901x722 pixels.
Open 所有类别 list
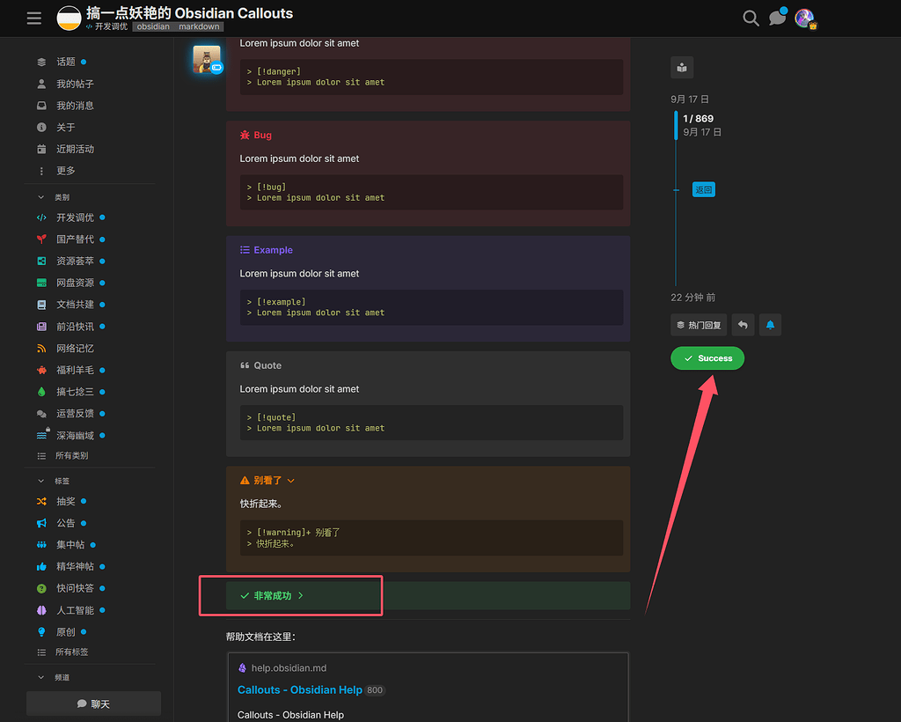click(x=71, y=456)
